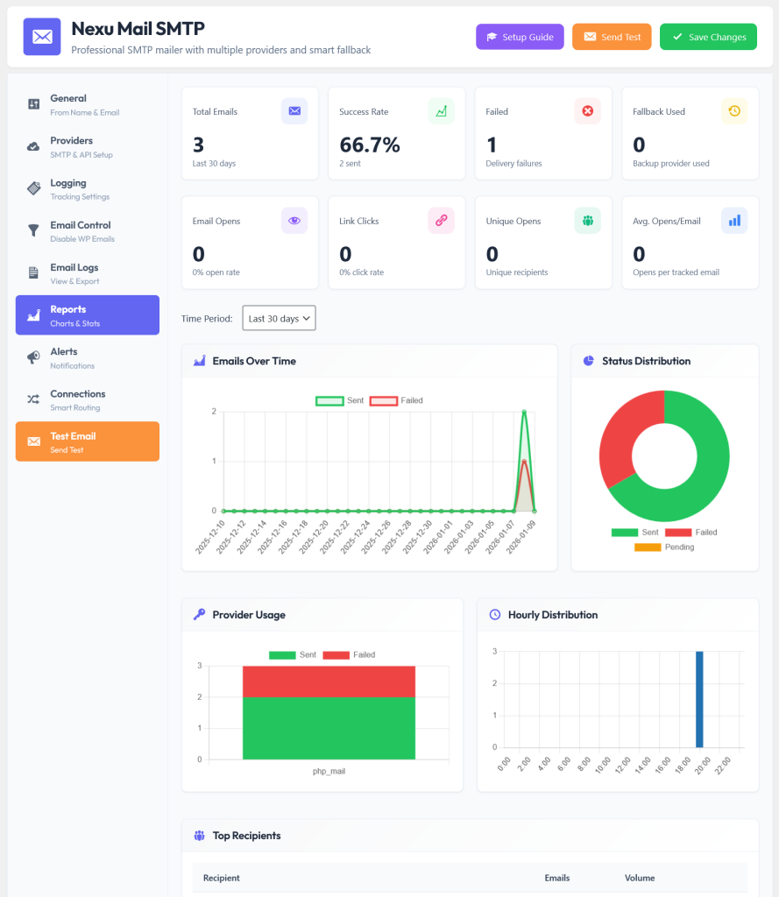Click the Avg. Opens/Email bar chart icon
The width and height of the screenshot is (779, 897).
click(734, 220)
